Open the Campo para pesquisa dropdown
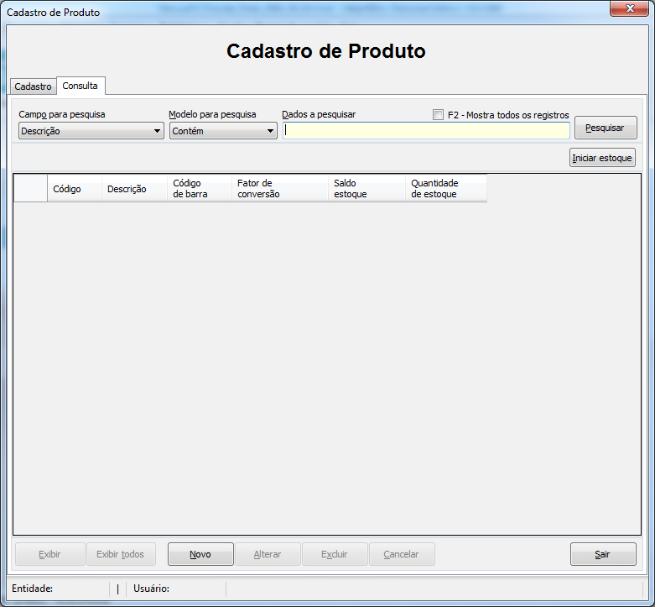655x607 pixels. [x=91, y=131]
